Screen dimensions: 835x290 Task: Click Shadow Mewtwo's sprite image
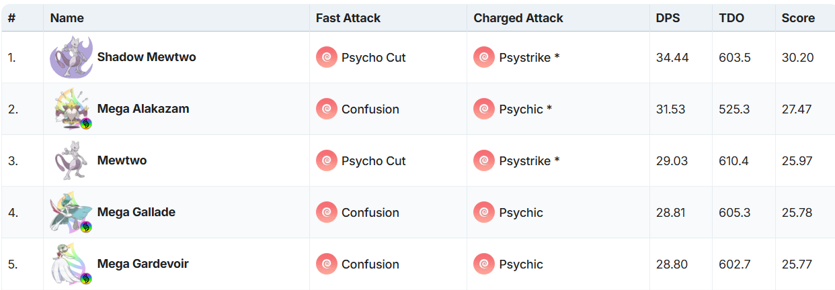click(72, 57)
